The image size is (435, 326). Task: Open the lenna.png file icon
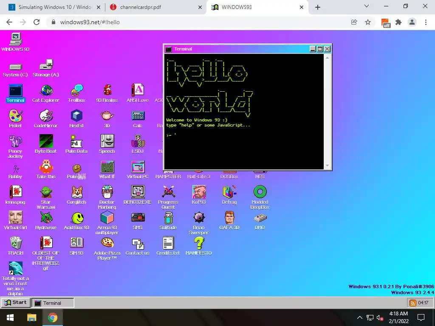[x=16, y=192]
